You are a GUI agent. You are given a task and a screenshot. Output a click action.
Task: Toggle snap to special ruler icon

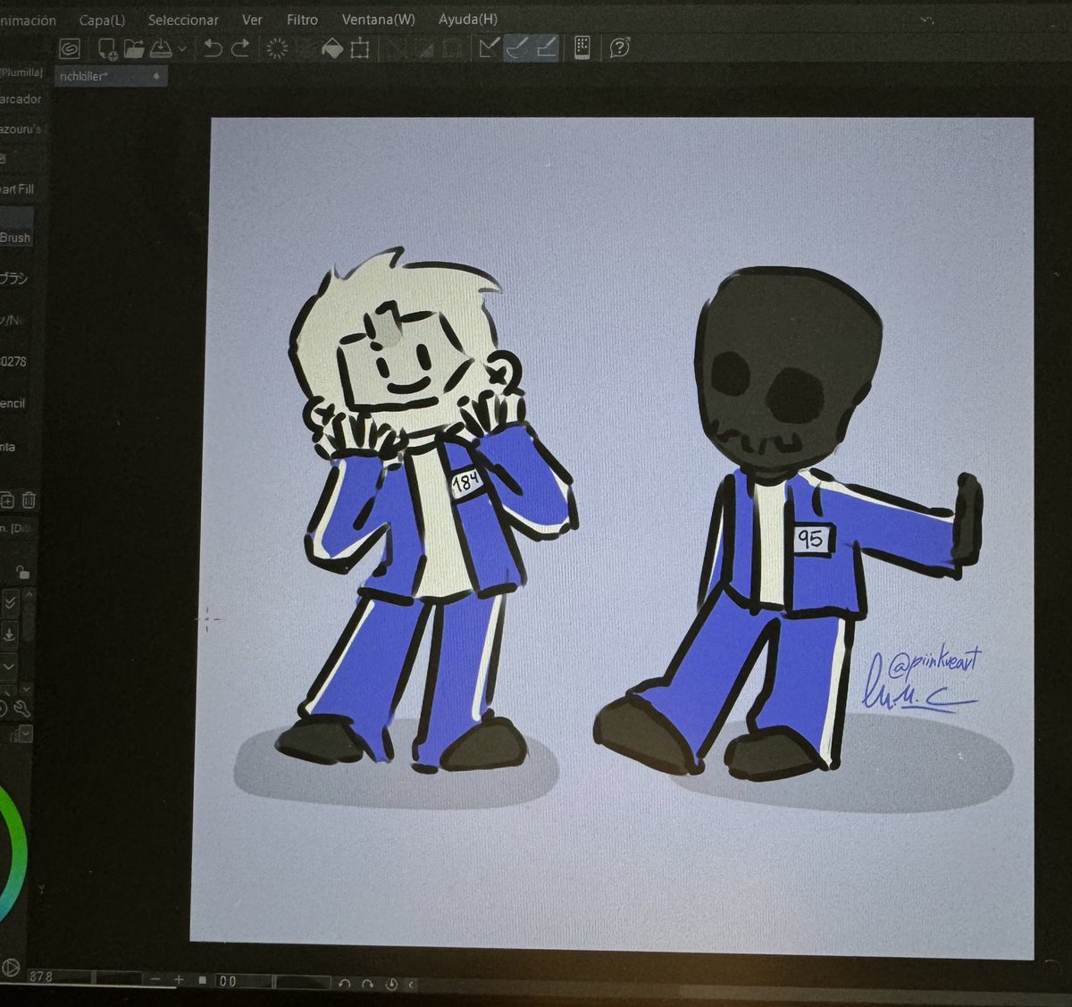[x=516, y=47]
